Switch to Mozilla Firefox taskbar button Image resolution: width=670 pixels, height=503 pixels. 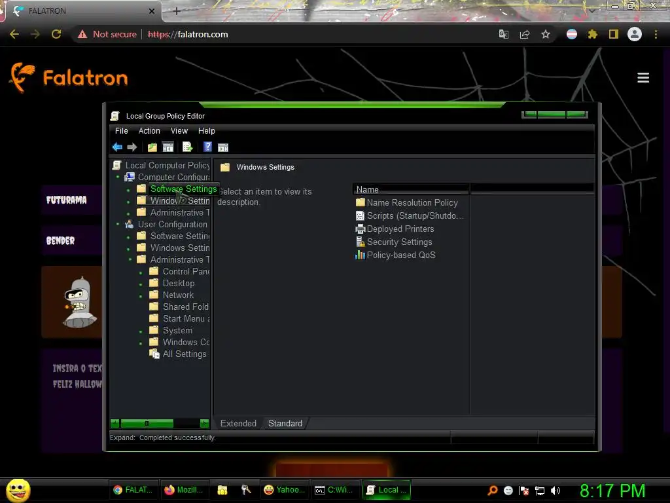point(185,490)
